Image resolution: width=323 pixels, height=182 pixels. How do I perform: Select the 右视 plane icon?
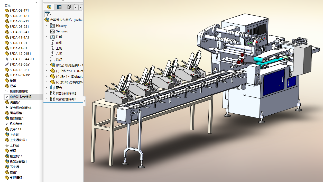[52, 54]
